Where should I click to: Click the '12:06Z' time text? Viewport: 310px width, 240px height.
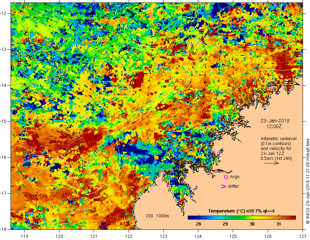[x=274, y=126]
